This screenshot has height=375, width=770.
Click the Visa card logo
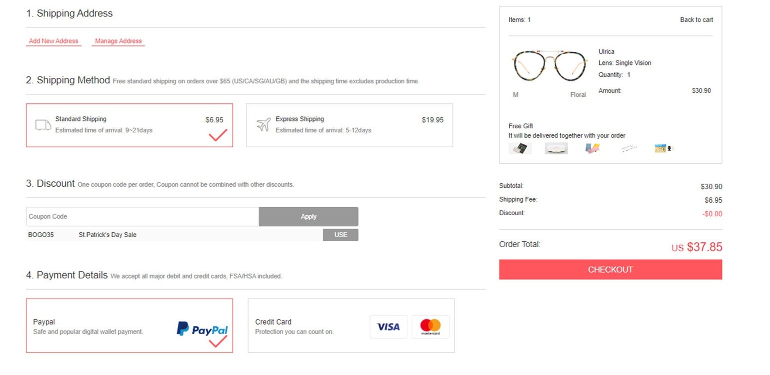(388, 327)
